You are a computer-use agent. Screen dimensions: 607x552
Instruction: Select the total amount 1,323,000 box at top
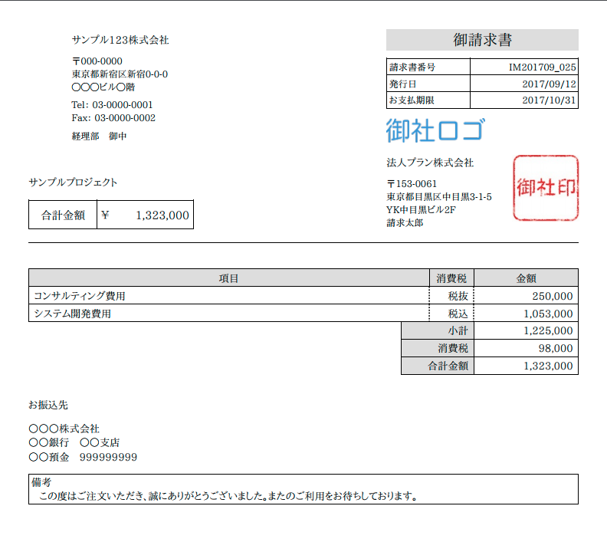[x=146, y=215]
